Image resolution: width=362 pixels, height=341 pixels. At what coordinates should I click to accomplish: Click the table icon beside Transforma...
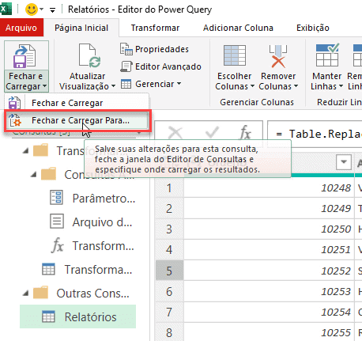click(48, 269)
